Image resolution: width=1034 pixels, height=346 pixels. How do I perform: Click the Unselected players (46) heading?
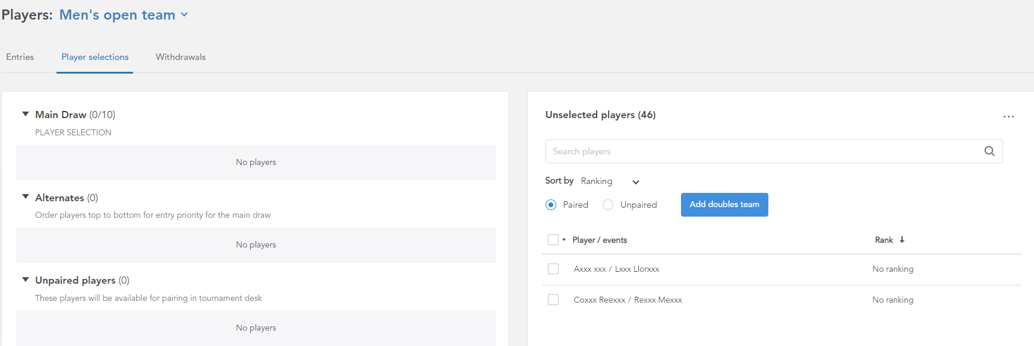pyautogui.click(x=600, y=115)
